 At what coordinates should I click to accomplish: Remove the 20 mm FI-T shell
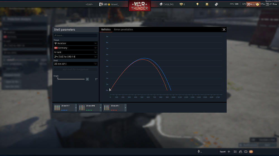coord(76,108)
